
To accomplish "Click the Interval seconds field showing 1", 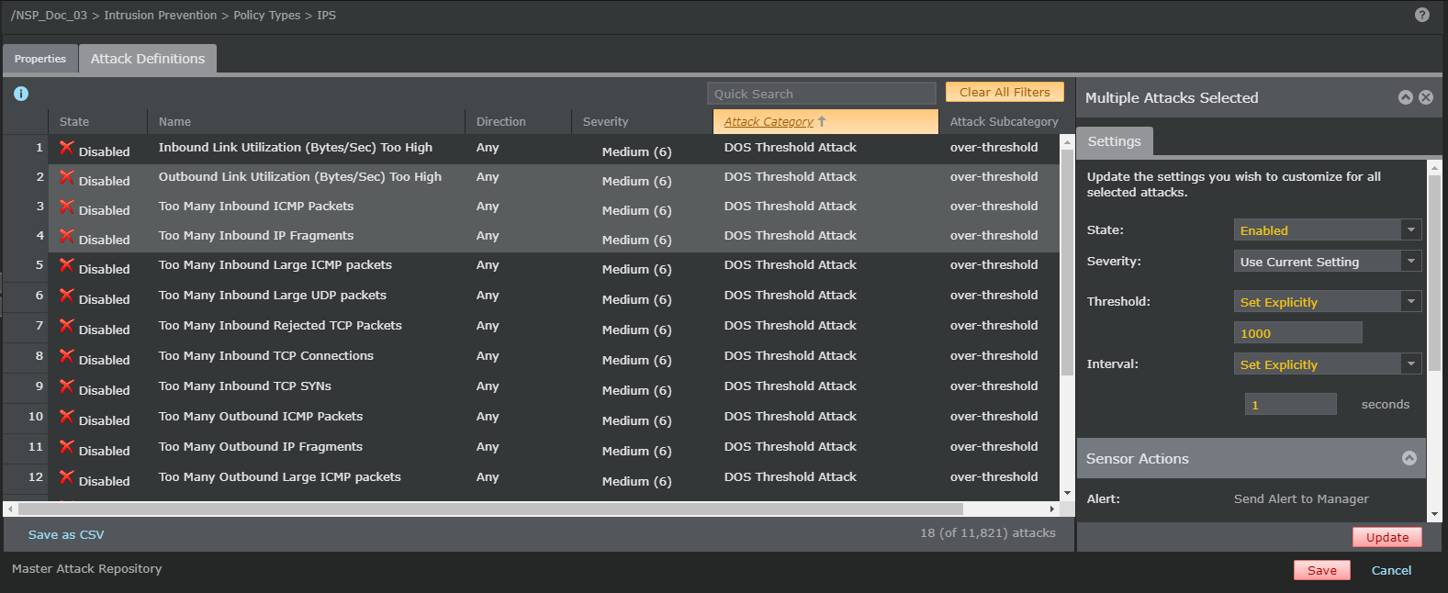I will (x=1291, y=404).
